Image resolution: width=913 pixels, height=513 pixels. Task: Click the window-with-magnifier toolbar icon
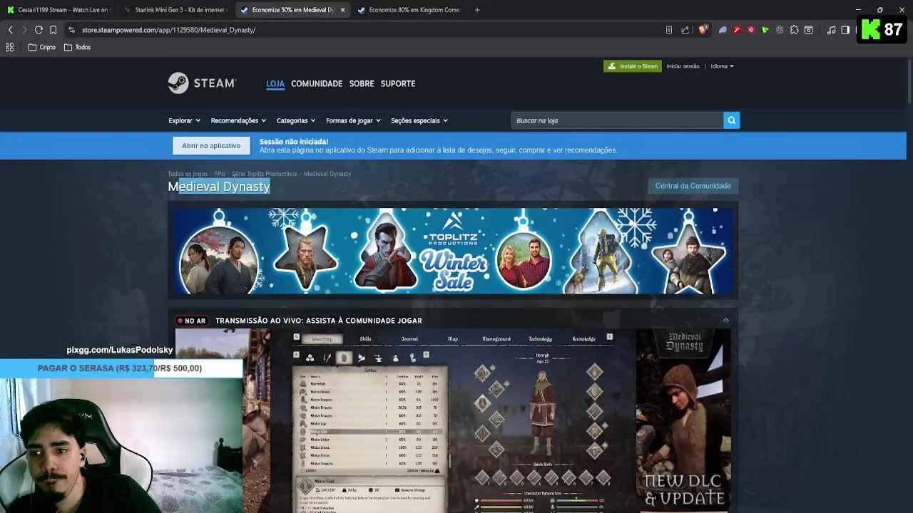pos(808,30)
